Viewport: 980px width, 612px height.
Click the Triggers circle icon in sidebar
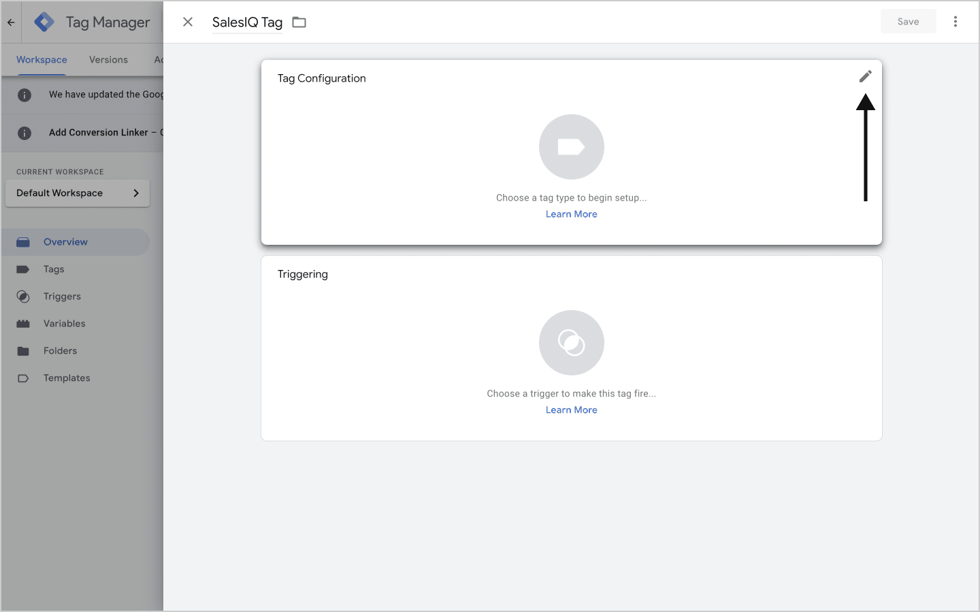pos(23,296)
